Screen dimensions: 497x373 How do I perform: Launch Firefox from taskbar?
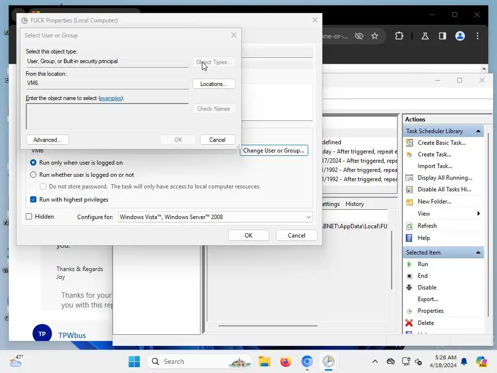(x=285, y=361)
